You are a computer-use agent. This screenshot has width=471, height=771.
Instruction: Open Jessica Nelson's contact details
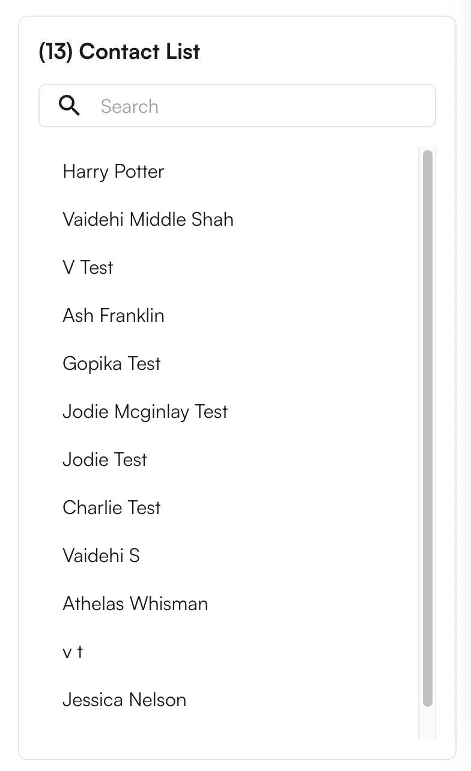pyautogui.click(x=124, y=700)
